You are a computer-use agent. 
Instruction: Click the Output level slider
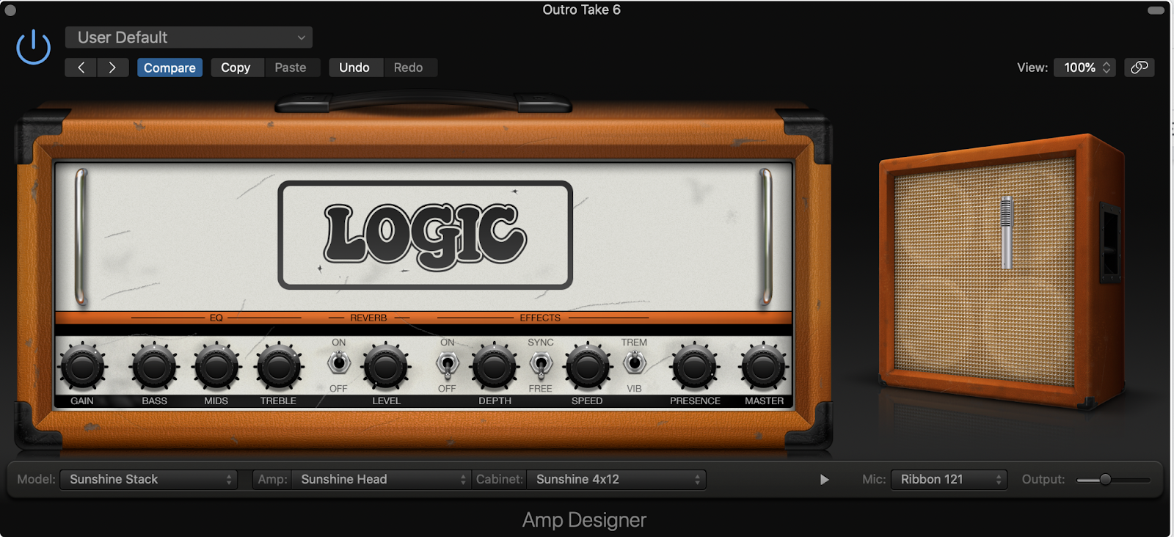[x=1113, y=480]
